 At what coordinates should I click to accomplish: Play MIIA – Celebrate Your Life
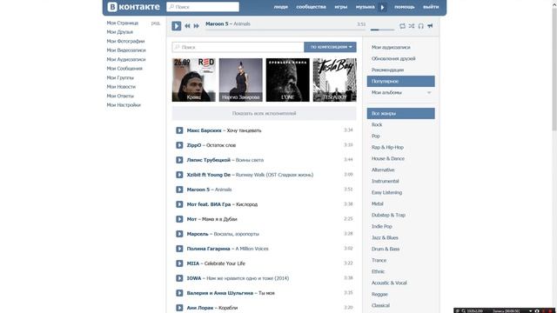pos(179,263)
